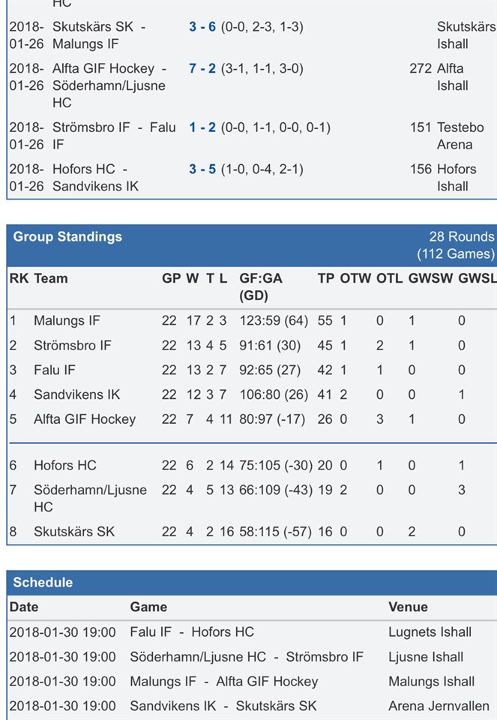Screen dimensions: 497x720
Task: Select Hofors HC in the standings table
Action: click(65, 466)
